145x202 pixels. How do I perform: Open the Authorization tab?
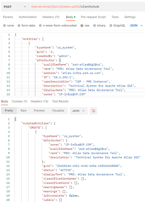click(x=28, y=17)
